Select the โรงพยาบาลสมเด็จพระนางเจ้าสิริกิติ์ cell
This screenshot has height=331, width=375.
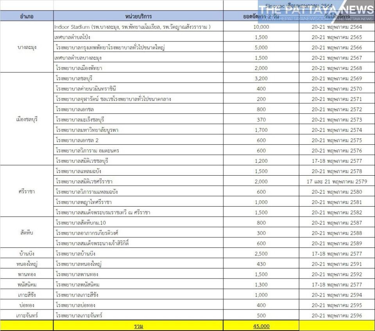coord(138,243)
